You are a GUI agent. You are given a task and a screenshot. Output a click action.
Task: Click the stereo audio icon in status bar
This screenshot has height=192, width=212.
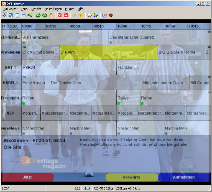(x=77, y=188)
